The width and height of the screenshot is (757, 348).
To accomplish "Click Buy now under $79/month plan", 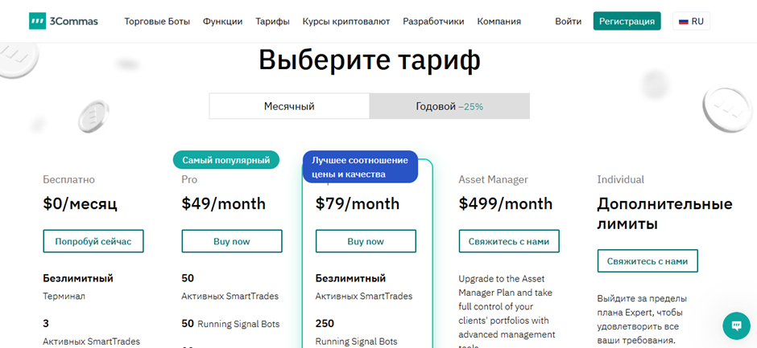I will point(366,241).
